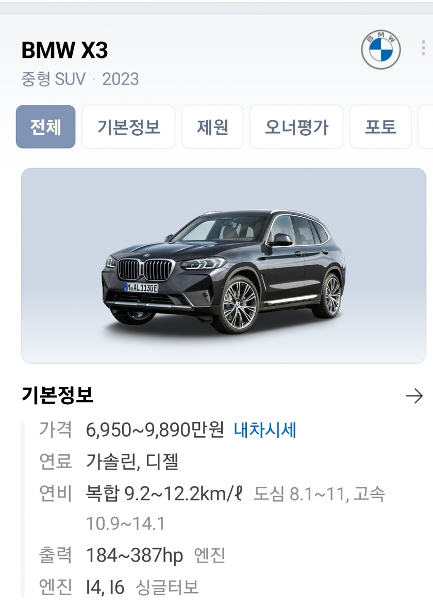The height and width of the screenshot is (607, 433).
Task: Tap the 복합 9.2~12.2km/ℓ fuel economy value
Action: click(164, 493)
